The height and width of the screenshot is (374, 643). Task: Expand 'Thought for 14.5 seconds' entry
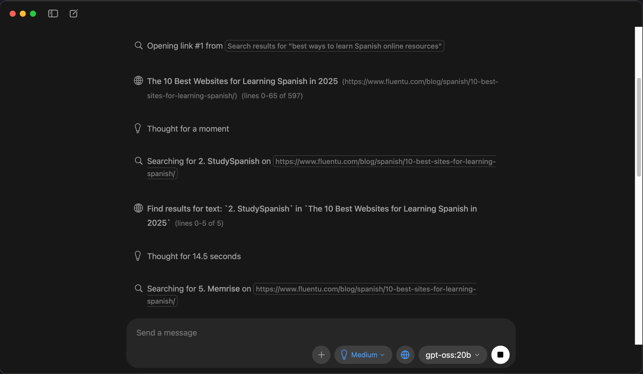tap(194, 256)
